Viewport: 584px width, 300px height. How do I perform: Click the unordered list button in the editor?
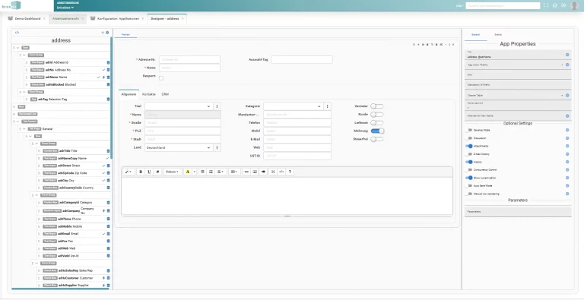(202, 172)
